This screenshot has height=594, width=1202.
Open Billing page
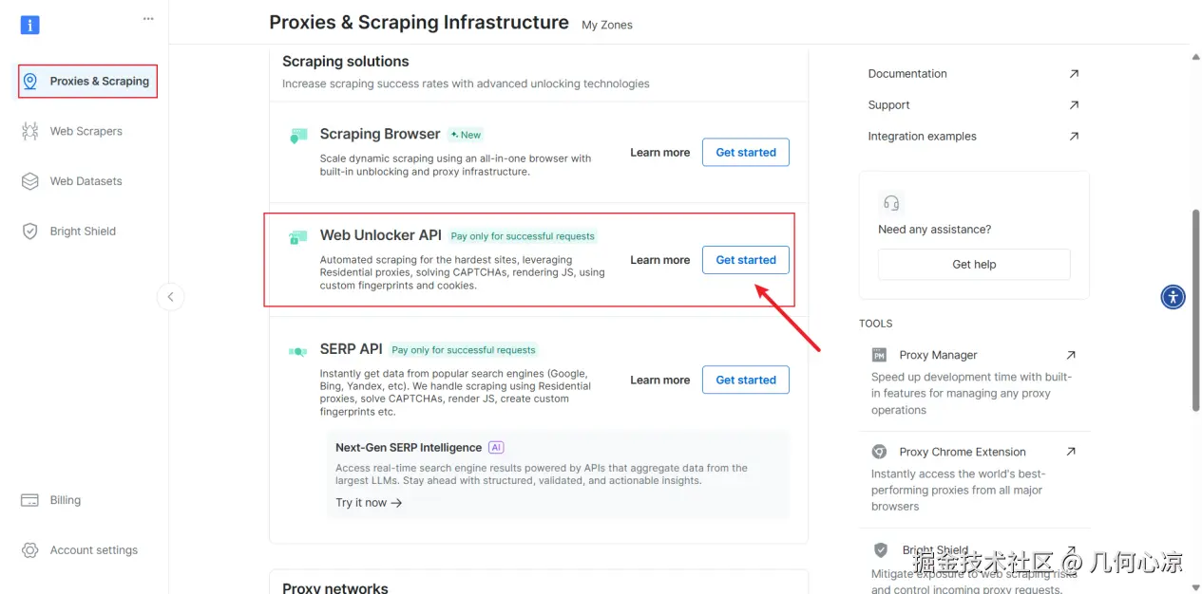(x=65, y=500)
